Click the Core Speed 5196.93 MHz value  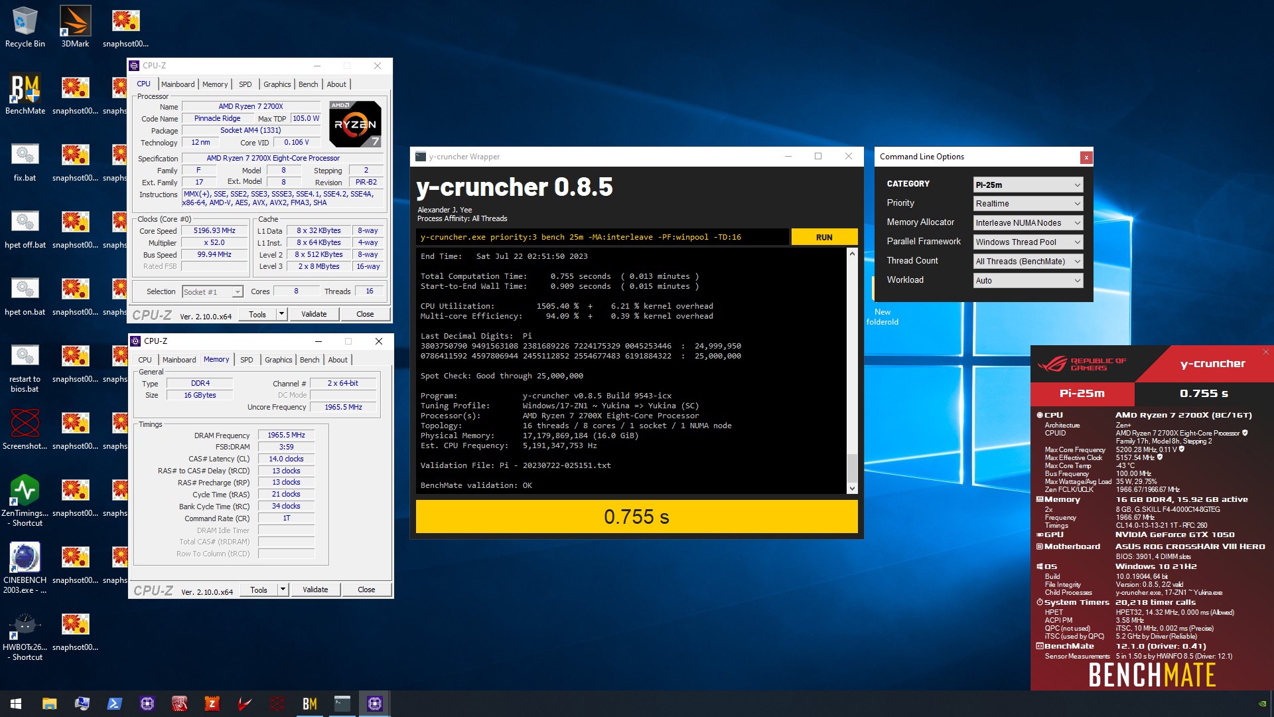tap(214, 230)
